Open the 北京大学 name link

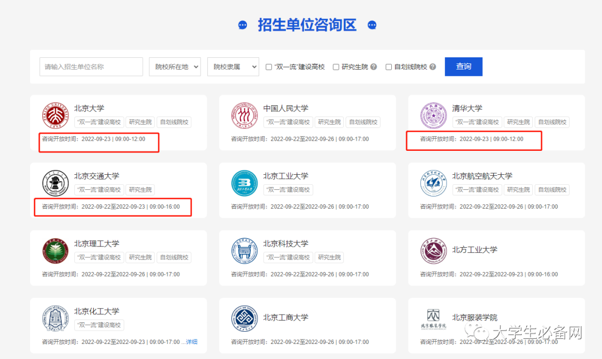point(89,108)
